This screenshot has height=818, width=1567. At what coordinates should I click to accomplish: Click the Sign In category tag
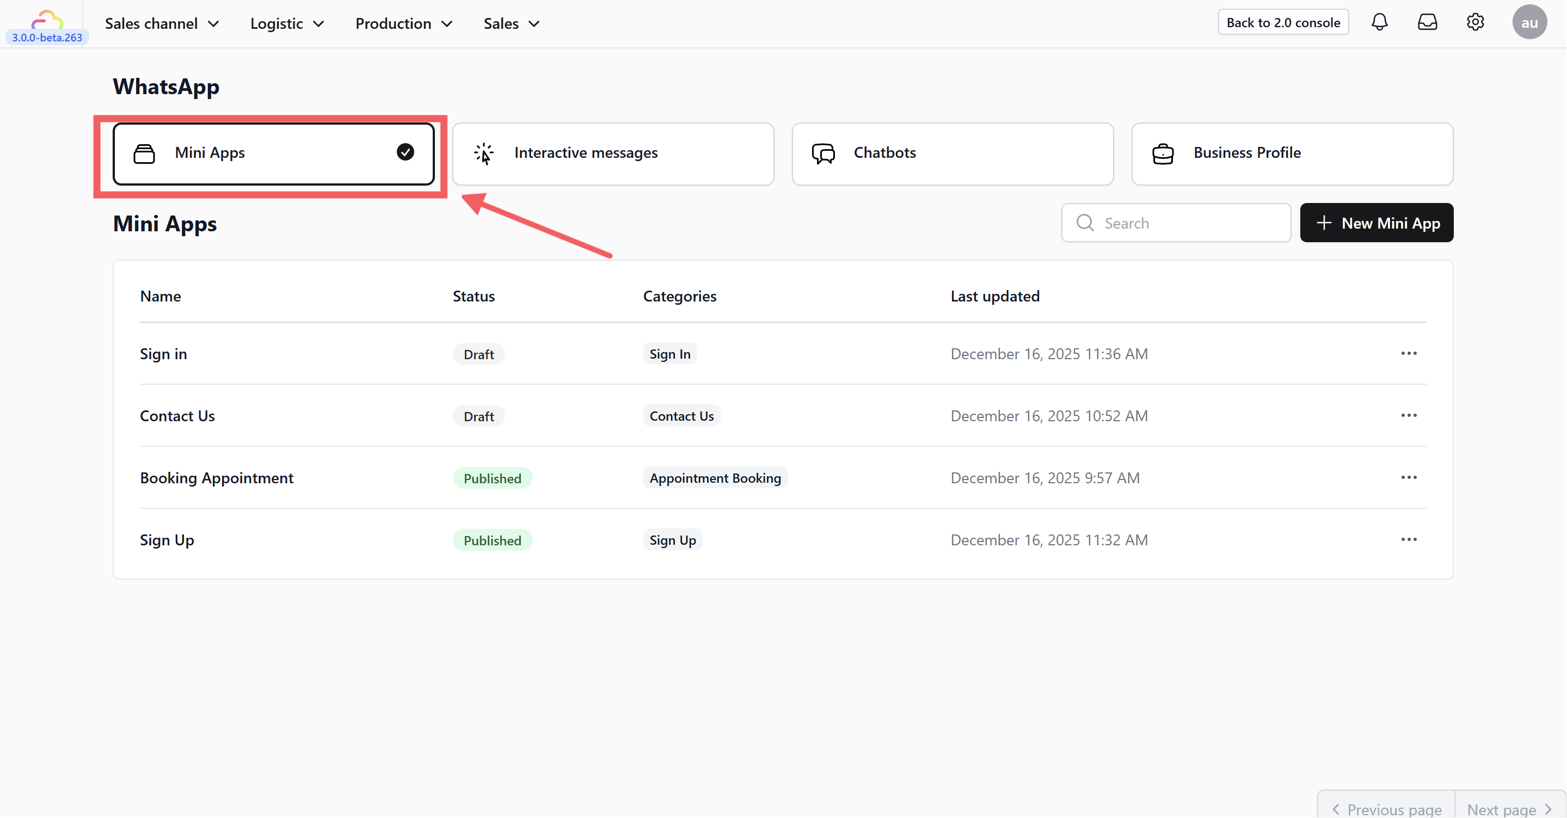670,354
